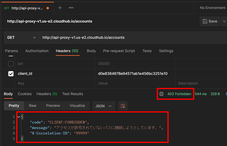Click the globe network icon beside status
The image size is (227, 146).
click(161, 94)
